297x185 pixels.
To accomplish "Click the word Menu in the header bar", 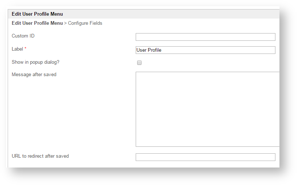I will pyautogui.click(x=56, y=14).
